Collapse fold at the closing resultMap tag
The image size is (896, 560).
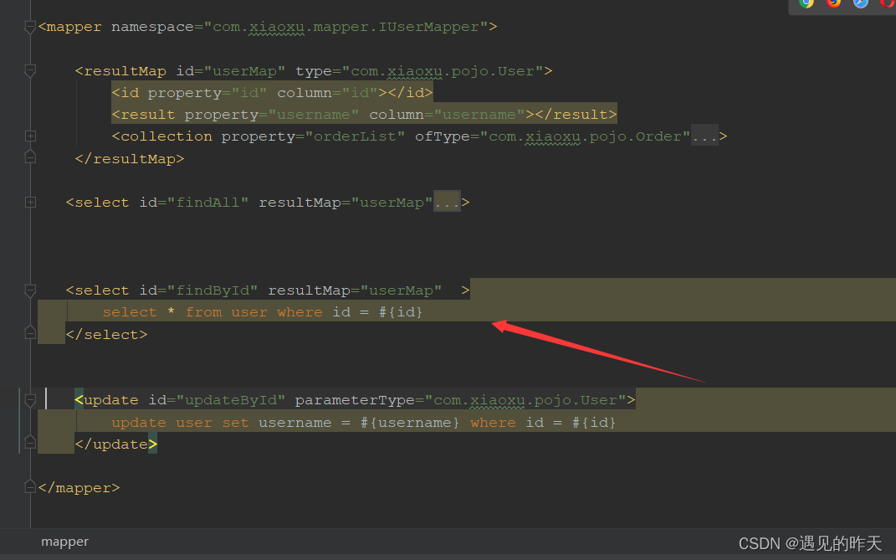click(30, 157)
